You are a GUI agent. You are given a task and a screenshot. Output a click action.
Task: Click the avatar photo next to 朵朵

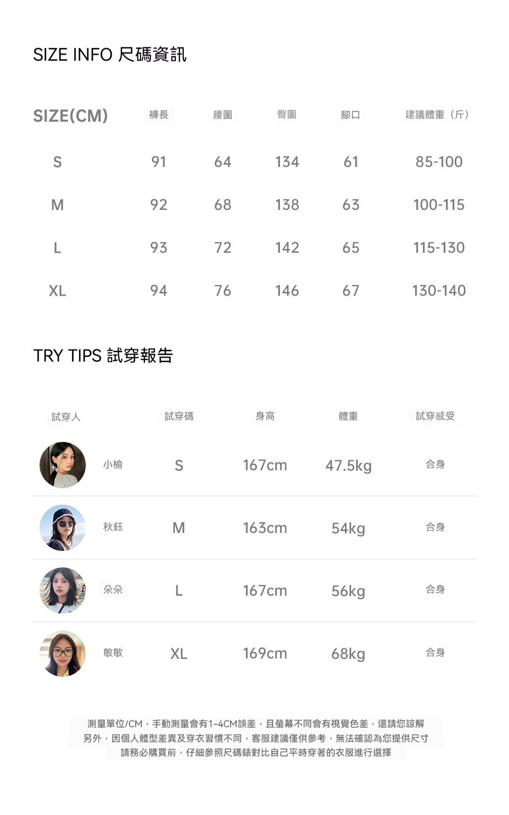63,590
